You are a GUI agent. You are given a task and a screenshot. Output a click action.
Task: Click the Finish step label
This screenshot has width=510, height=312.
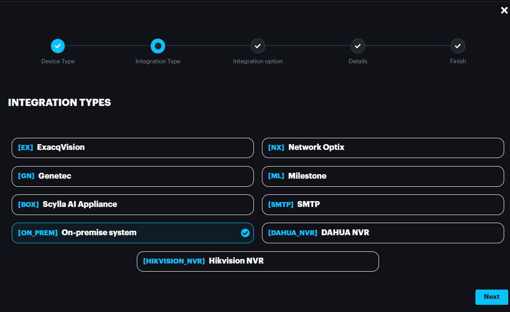[x=458, y=61]
